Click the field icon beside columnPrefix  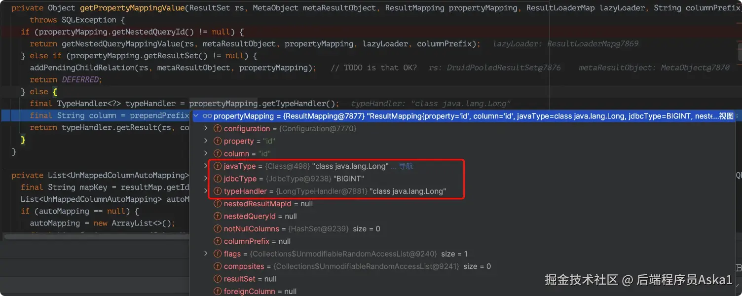tap(218, 242)
